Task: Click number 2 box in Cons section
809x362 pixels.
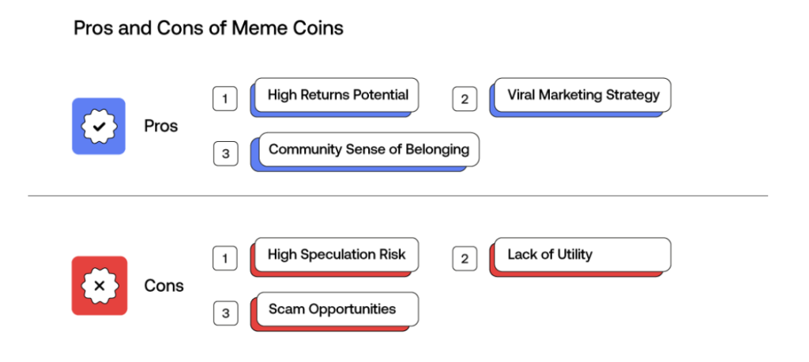Action: tap(465, 258)
